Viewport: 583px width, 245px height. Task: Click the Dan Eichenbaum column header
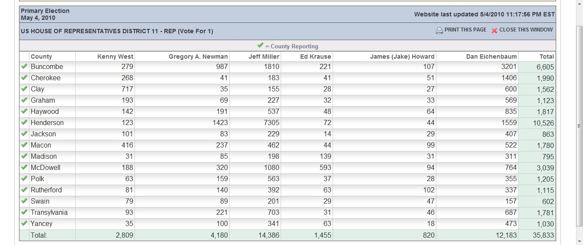(x=491, y=57)
